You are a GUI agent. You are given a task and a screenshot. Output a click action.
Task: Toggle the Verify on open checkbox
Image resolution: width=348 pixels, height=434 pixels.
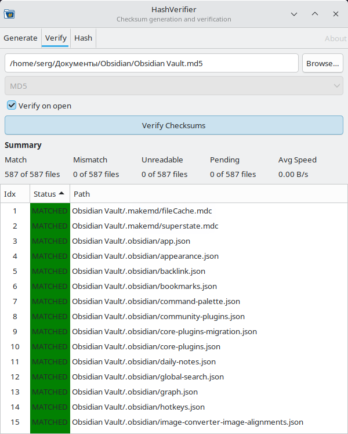[12, 106]
